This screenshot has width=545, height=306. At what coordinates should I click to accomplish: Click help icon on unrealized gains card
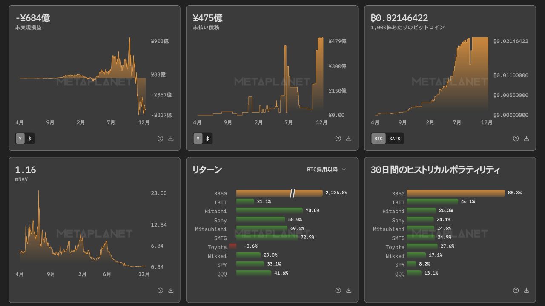coord(160,139)
